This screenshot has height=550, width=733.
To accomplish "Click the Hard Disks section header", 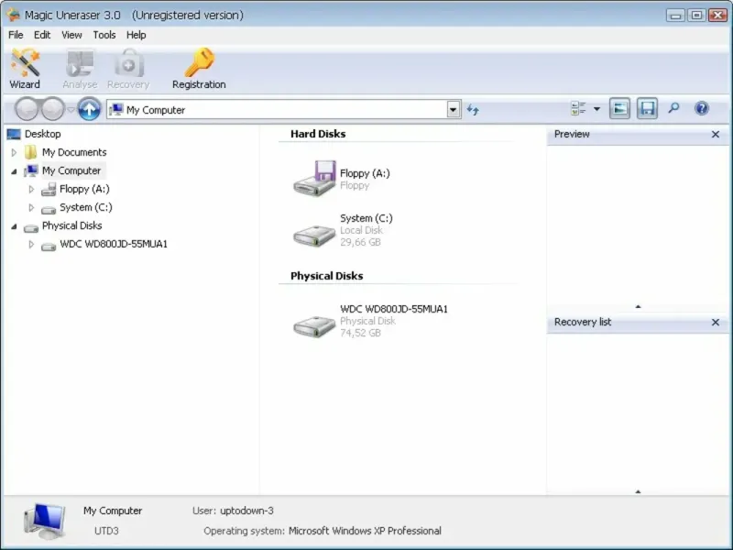I will pos(318,134).
